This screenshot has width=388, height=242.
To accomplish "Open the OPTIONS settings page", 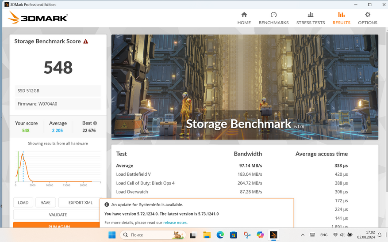I will click(367, 19).
